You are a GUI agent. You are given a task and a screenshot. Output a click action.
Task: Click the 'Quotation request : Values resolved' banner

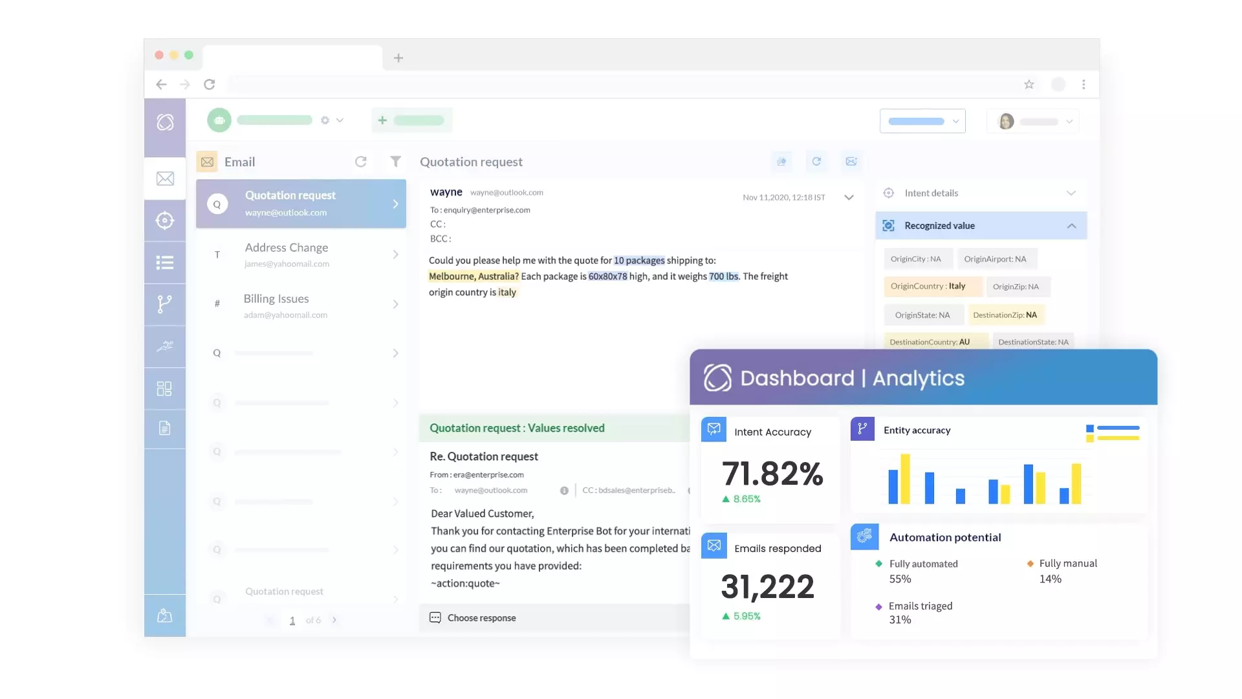pyautogui.click(x=554, y=428)
